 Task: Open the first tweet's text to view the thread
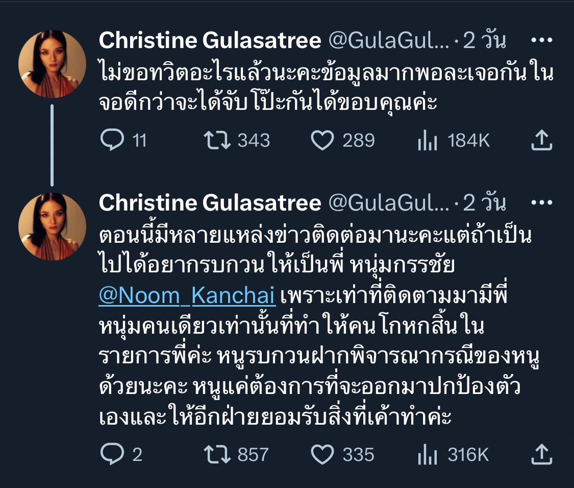pyautogui.click(x=327, y=88)
